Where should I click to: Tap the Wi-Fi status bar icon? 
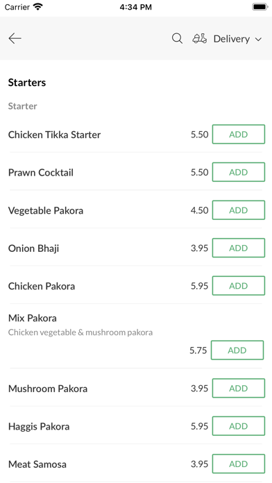[38, 7]
